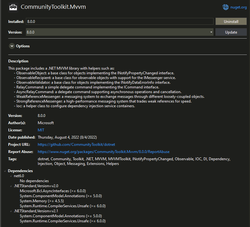The width and height of the screenshot is (250, 227).
Task: Click the version value 8.0.0 in details
Action: point(42,116)
